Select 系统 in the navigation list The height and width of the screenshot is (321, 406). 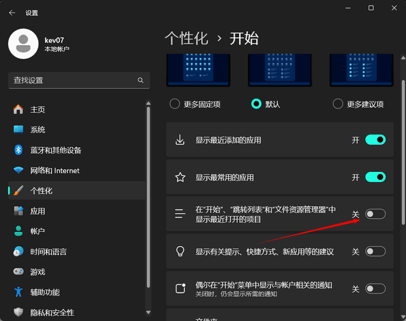click(x=37, y=130)
